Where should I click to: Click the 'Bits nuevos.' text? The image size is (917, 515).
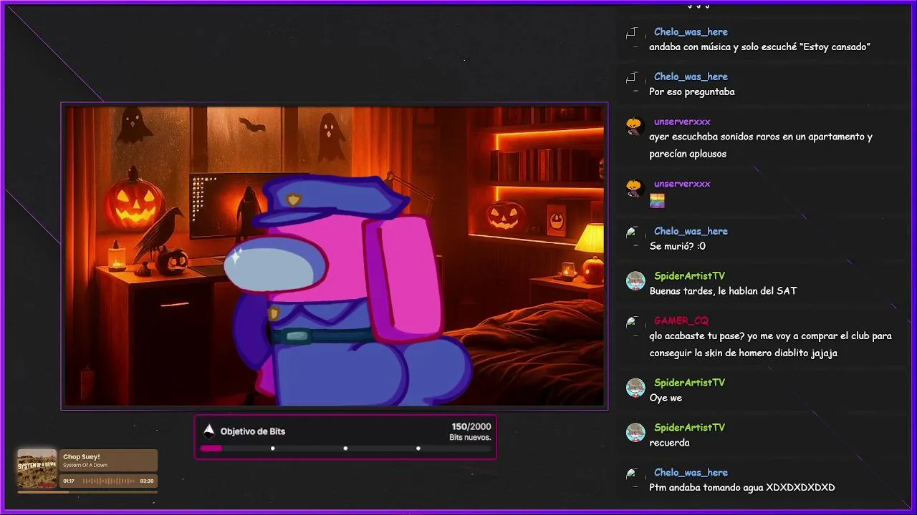pyautogui.click(x=470, y=437)
